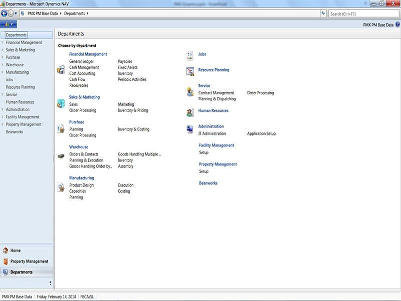401x301 pixels.
Task: Open Application Setup link
Action: point(261,133)
